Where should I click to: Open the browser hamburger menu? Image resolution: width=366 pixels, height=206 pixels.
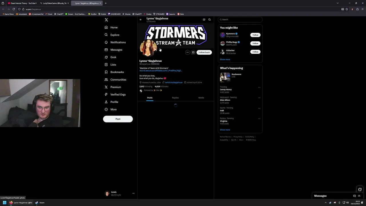click(x=363, y=9)
